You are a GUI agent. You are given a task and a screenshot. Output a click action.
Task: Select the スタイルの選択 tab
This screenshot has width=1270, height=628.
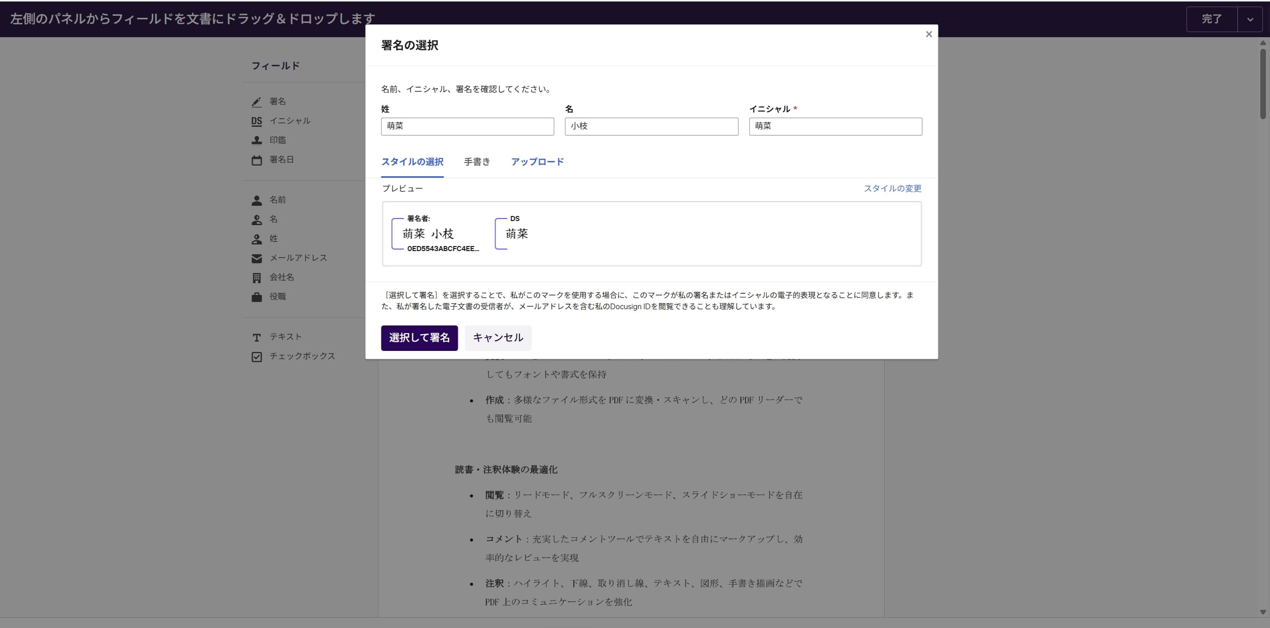(x=412, y=161)
